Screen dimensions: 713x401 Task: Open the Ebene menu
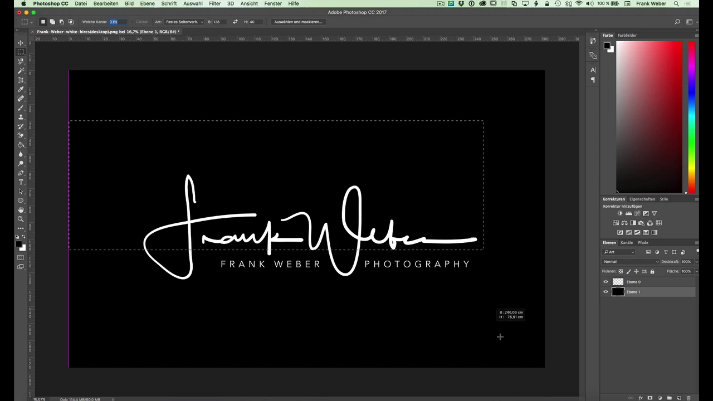click(148, 4)
